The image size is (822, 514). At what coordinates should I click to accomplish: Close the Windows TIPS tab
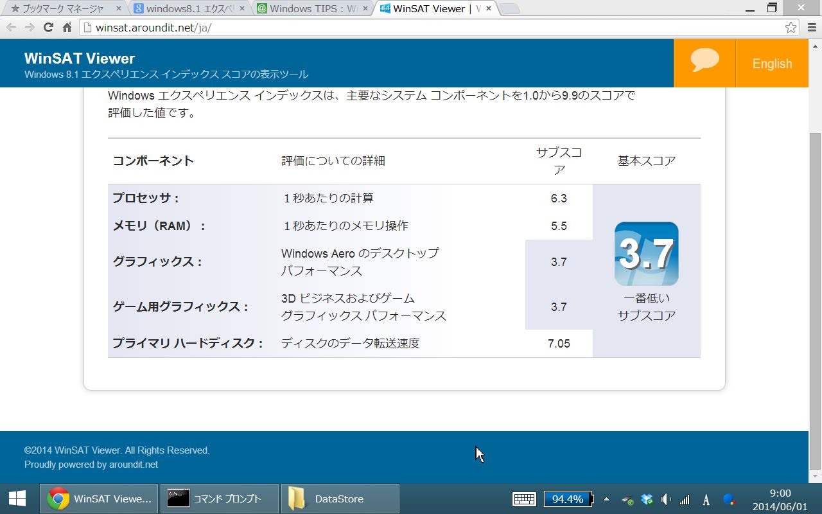[364, 9]
